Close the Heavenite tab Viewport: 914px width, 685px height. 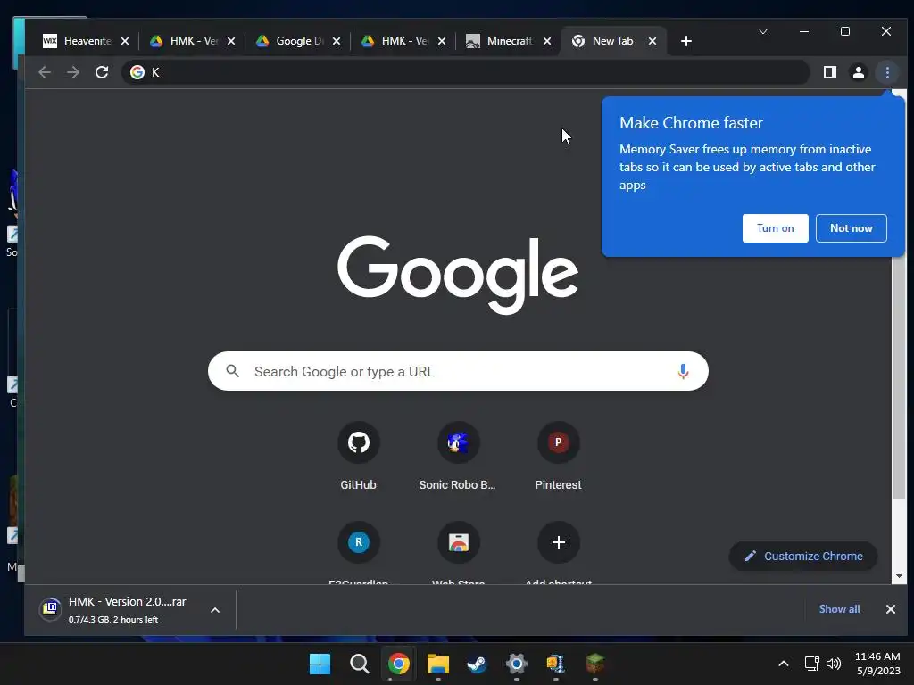point(125,41)
